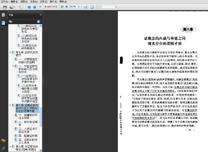Select bookmark 一、对前期选定突破口的回顾
The image size is (208, 152).
[28, 61]
